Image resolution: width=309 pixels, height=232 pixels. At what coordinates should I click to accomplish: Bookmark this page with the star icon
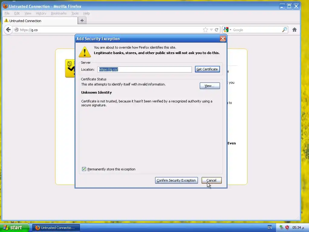coord(205,30)
